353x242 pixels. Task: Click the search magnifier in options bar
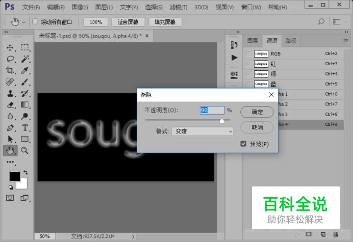321,22
